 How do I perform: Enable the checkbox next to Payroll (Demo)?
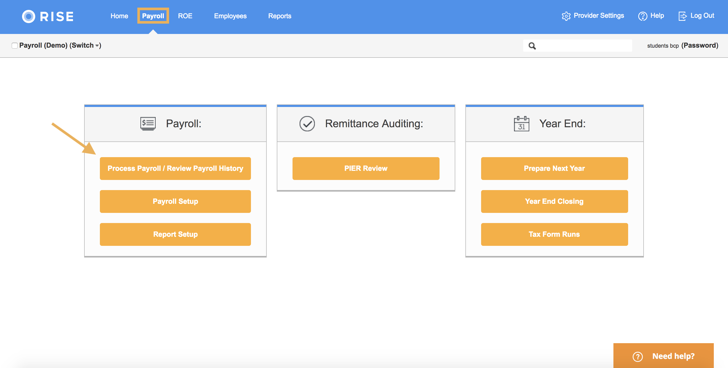pos(14,45)
